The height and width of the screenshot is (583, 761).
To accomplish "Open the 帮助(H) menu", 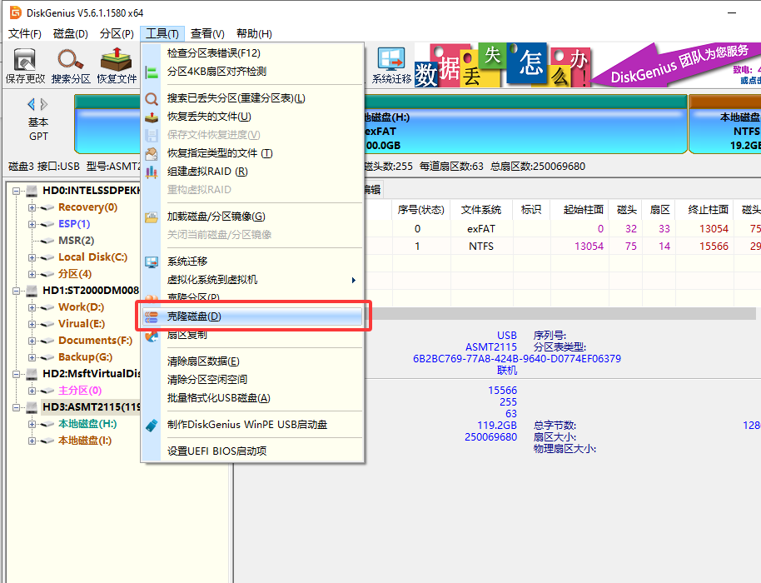I will click(254, 33).
